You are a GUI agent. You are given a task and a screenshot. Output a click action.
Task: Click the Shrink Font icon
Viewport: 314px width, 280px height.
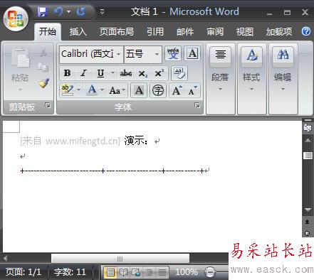point(193,90)
